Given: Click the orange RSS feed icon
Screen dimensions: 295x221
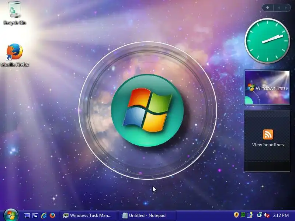Looking at the screenshot, I should click(268, 134).
